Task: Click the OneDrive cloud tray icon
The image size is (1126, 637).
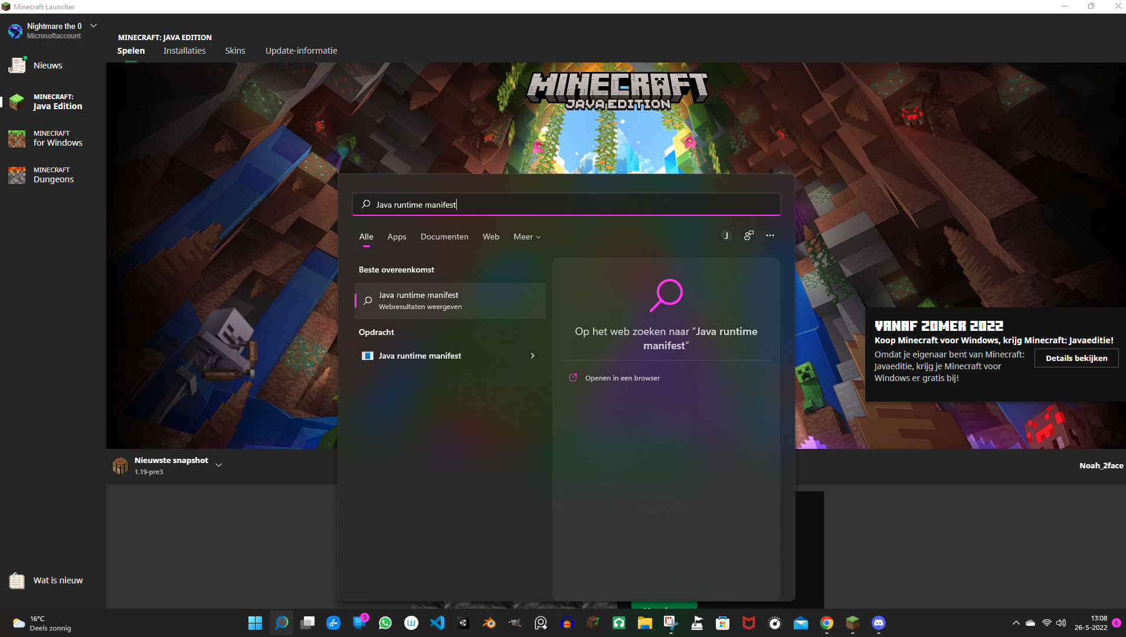Action: (1030, 623)
